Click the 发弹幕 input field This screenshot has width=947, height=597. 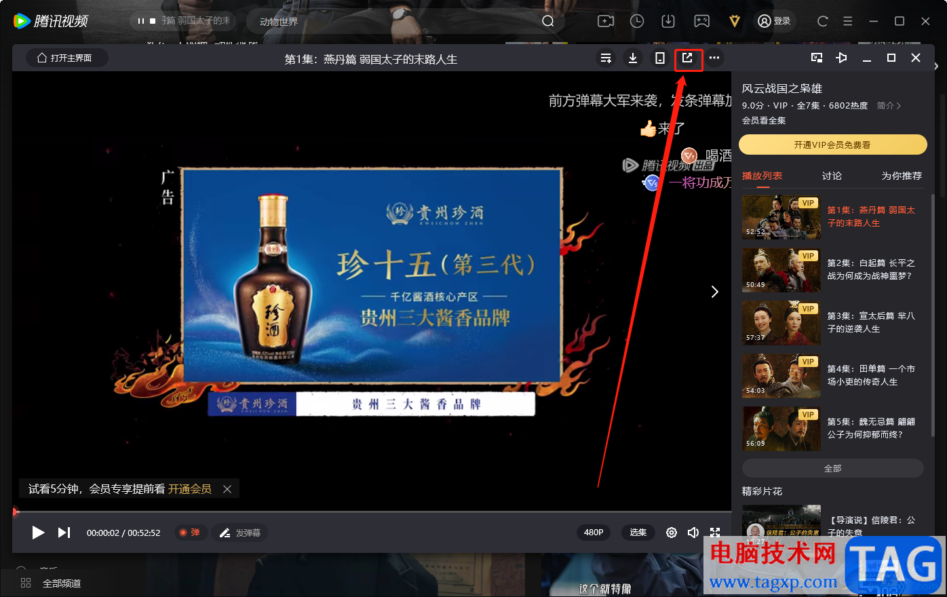(240, 533)
